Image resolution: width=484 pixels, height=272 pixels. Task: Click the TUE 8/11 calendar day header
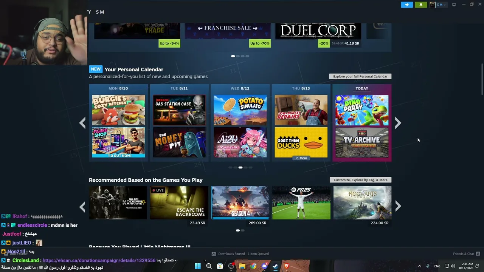click(179, 88)
